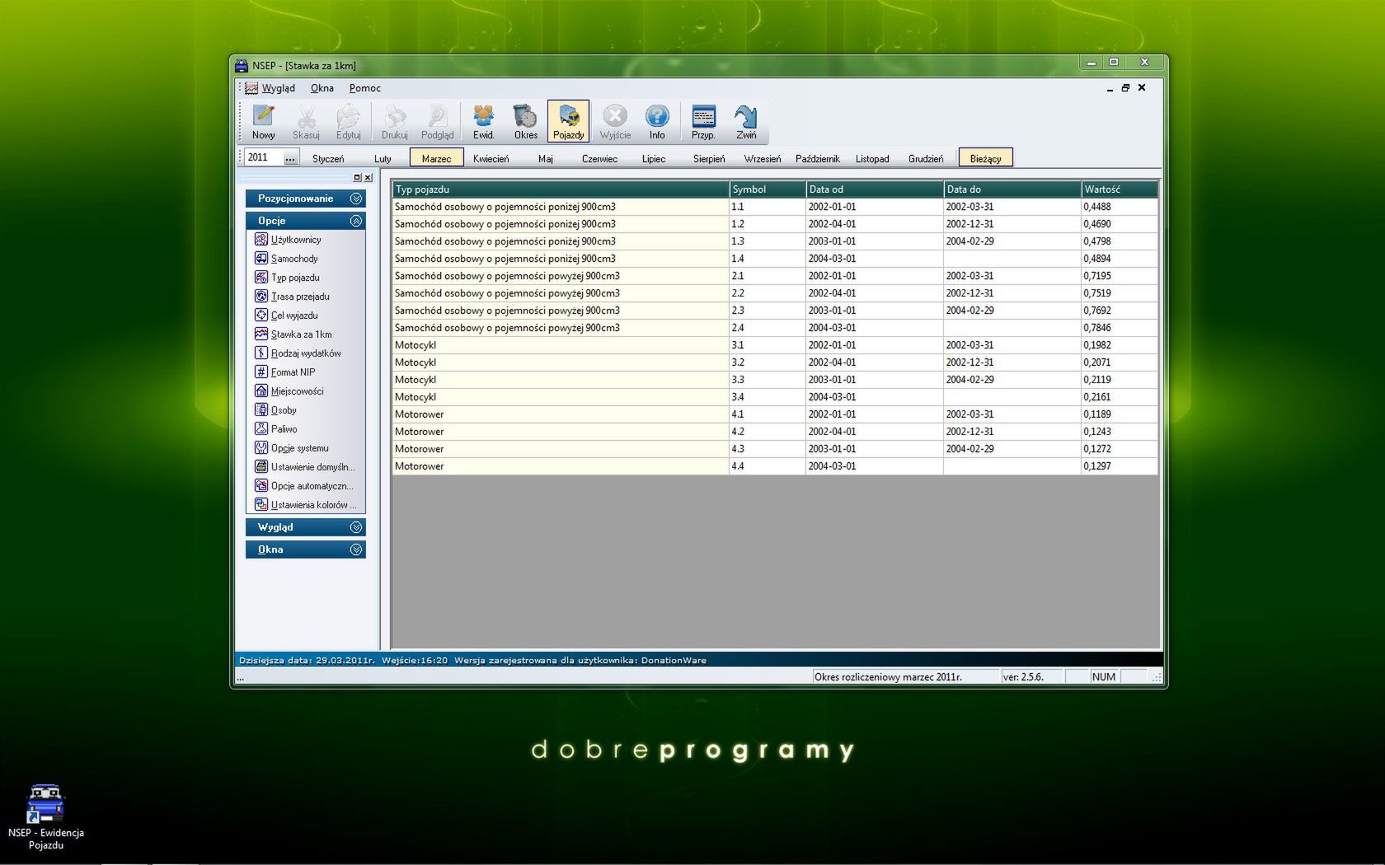Viewport: 1385px width, 865px height.
Task: Switch to Listopad month tab
Action: point(872,158)
